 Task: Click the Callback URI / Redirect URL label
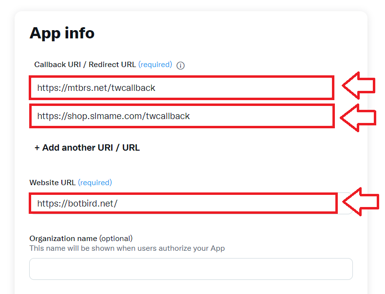tap(85, 65)
